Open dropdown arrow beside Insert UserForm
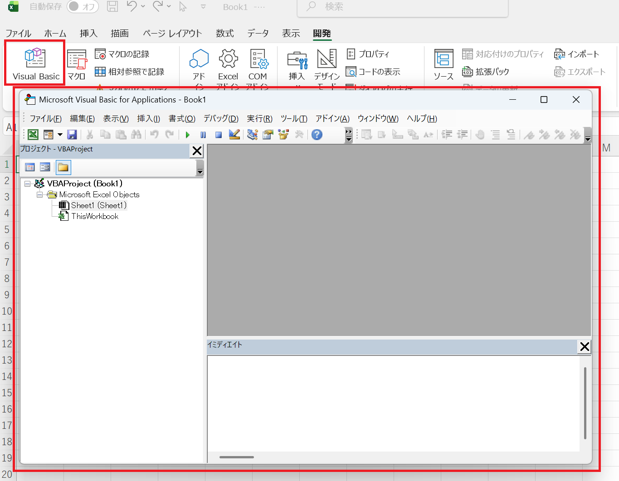Image resolution: width=619 pixels, height=481 pixels. (60, 135)
